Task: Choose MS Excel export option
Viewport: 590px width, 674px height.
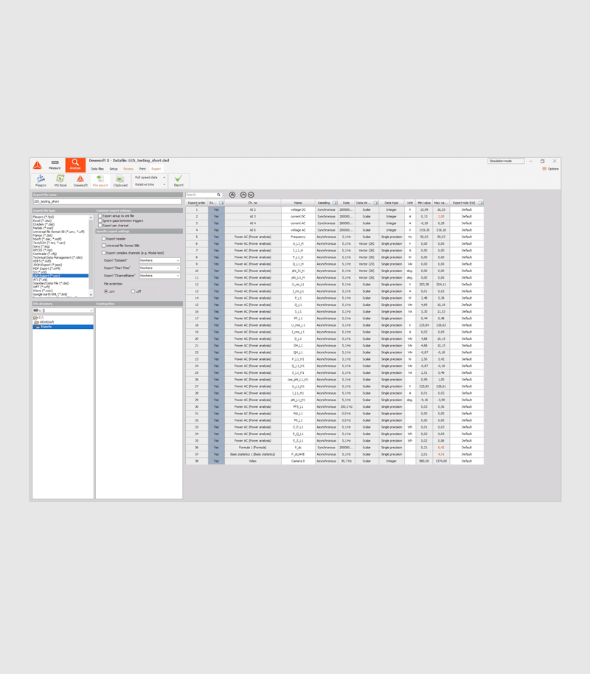Action: (x=60, y=181)
